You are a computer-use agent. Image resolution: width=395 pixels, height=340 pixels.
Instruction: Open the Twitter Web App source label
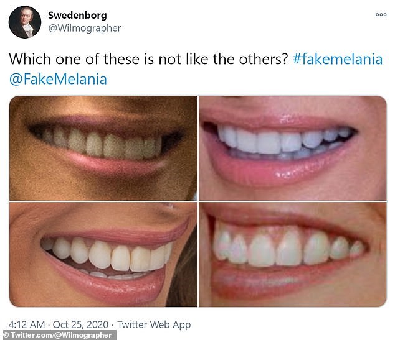(x=154, y=324)
